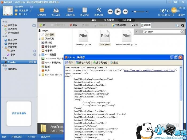Open the message box (消息盒子) envelope
Image resolution: width=187 pixels, height=140 pixels.
pos(16,11)
